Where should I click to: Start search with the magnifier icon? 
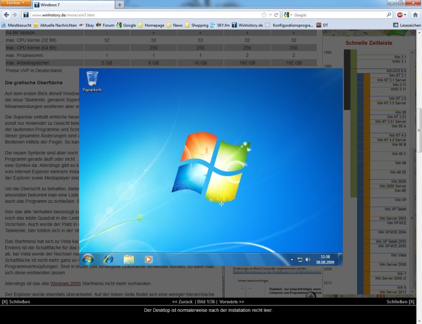(389, 15)
